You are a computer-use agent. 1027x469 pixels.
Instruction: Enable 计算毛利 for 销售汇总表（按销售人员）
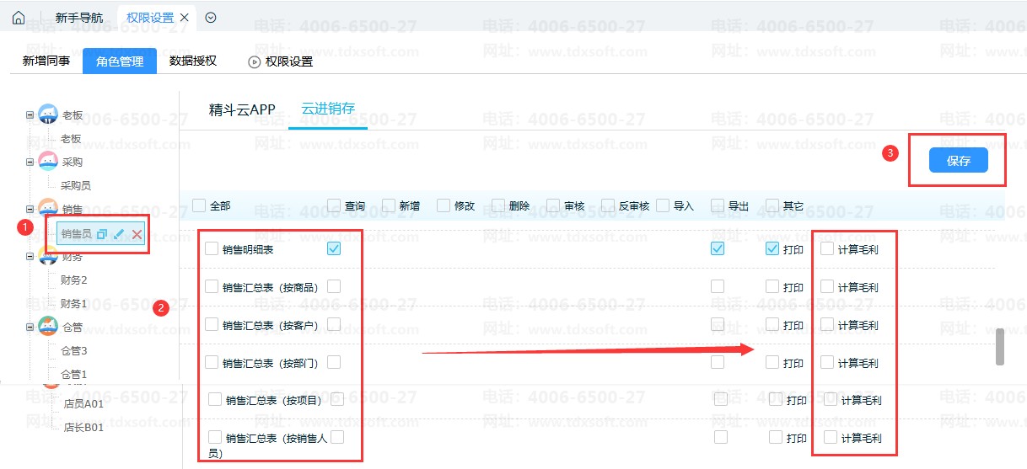tap(831, 437)
